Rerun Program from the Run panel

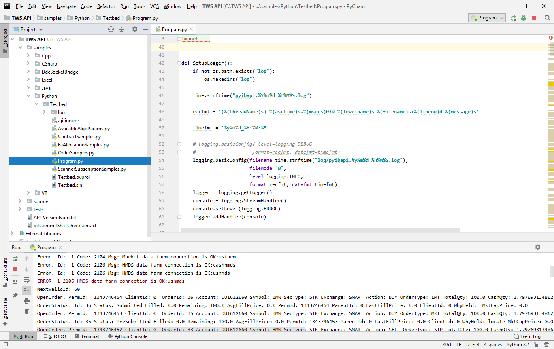[15, 258]
